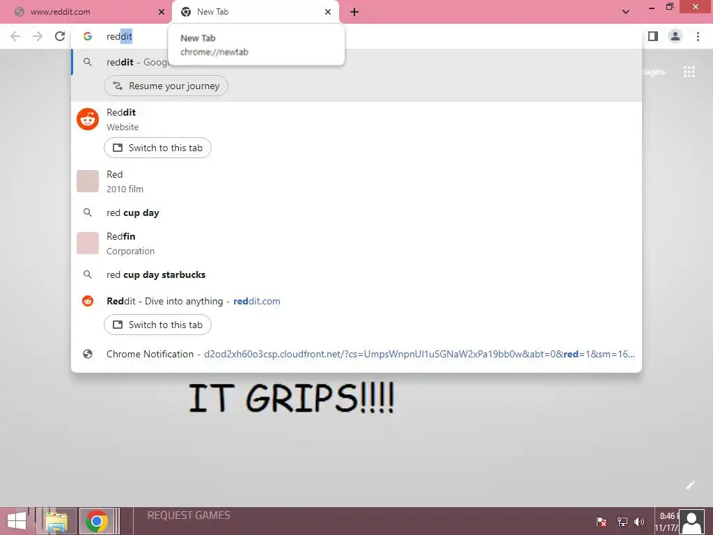The width and height of the screenshot is (713, 535).
Task: Select the Chrome Notification cloudfront suggestion
Action: pos(356,354)
